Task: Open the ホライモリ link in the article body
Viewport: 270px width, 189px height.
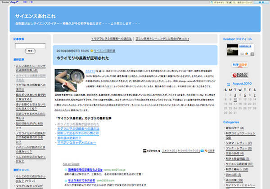Action: point(90,71)
